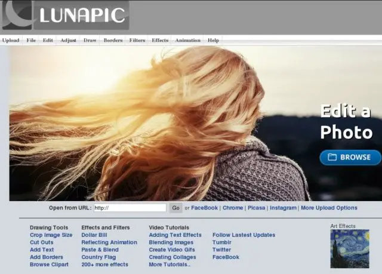Open the Picasa upload link
This screenshot has width=382, height=274.
[x=256, y=208]
